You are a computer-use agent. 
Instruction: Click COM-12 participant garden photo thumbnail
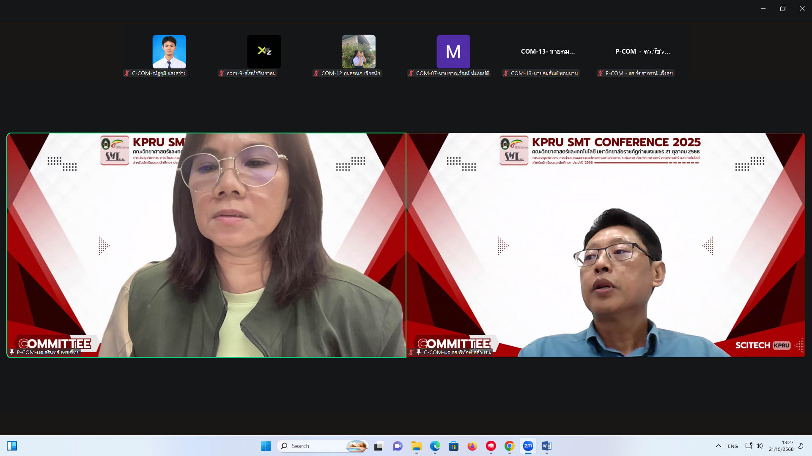[x=359, y=52]
